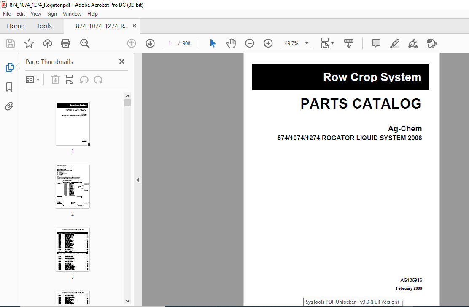Click the current page number field
The width and height of the screenshot is (469, 307).
169,43
